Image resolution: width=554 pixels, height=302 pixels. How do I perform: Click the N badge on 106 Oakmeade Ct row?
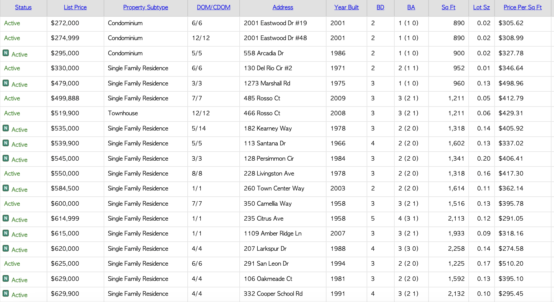tap(6, 278)
